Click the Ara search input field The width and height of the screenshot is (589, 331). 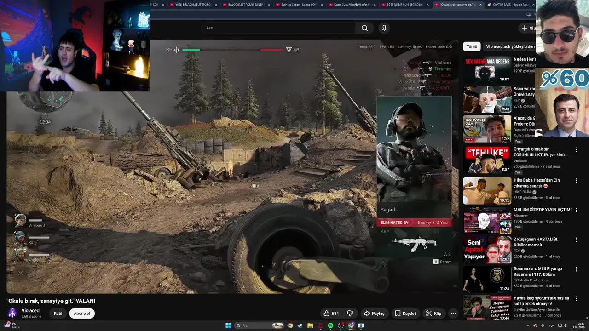pos(278,28)
